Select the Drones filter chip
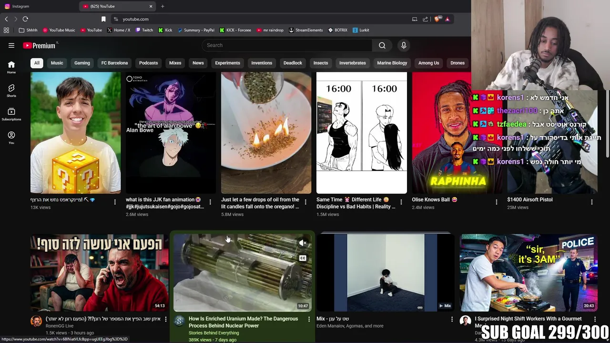The height and width of the screenshot is (343, 610). pos(457,63)
